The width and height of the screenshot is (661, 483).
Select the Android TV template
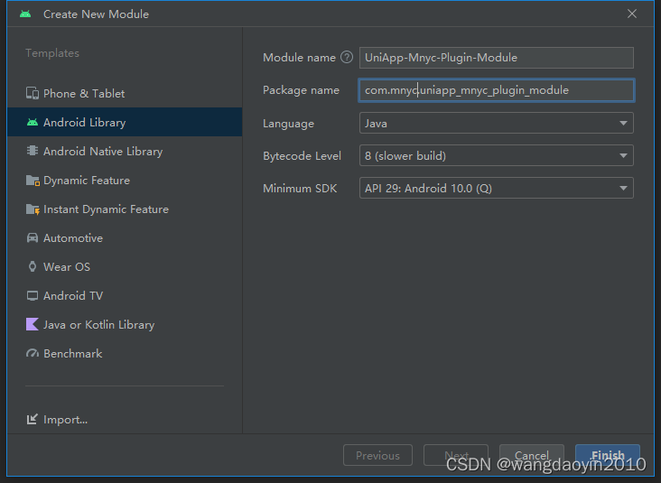(x=125, y=296)
